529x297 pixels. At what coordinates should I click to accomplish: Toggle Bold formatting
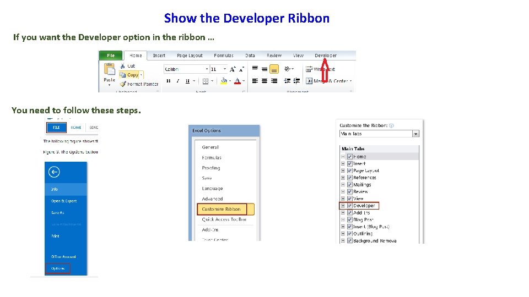169,81
